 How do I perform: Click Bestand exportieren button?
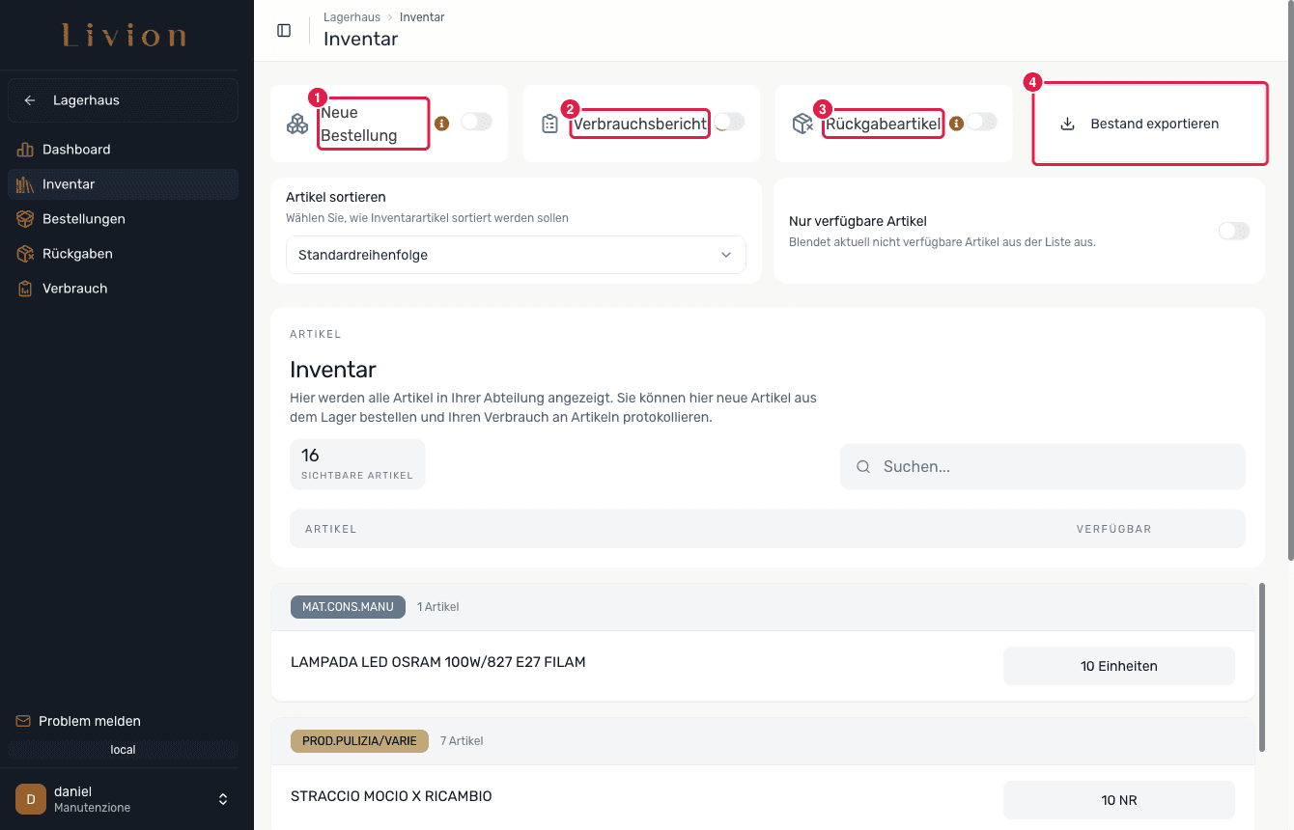[x=1149, y=124]
